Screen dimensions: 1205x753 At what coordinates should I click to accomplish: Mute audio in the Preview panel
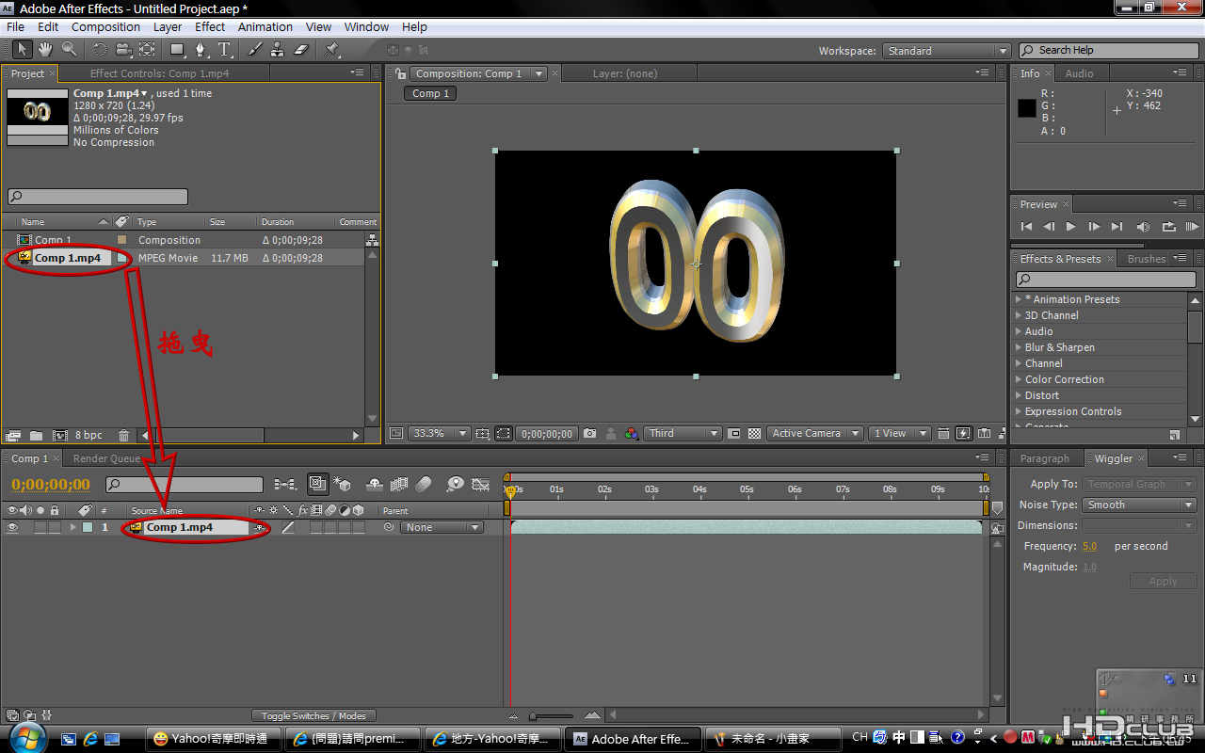click(1143, 227)
